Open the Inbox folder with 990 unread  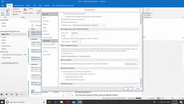tap(13, 34)
